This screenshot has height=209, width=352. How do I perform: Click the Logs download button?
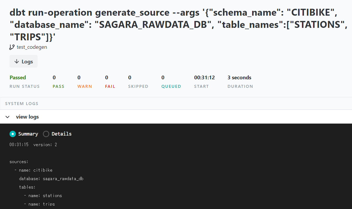[x=23, y=61]
